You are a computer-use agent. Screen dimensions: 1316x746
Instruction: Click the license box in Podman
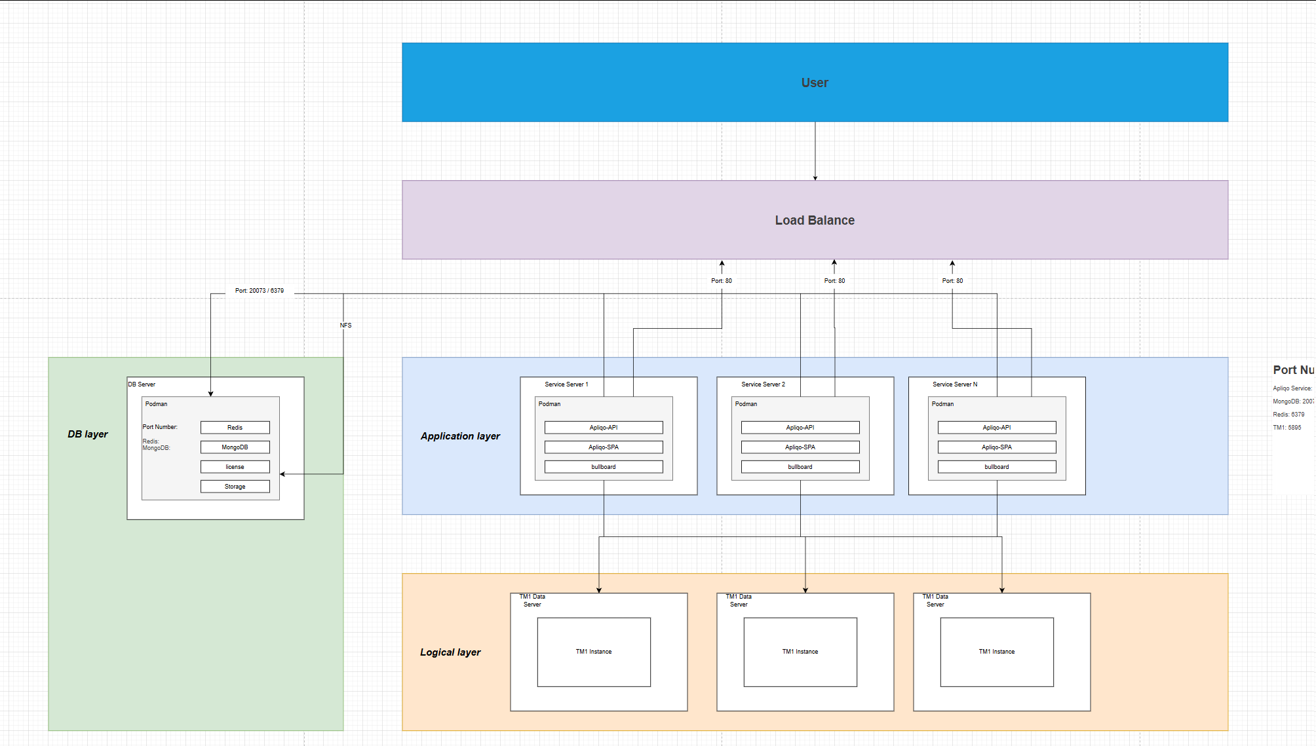point(235,467)
